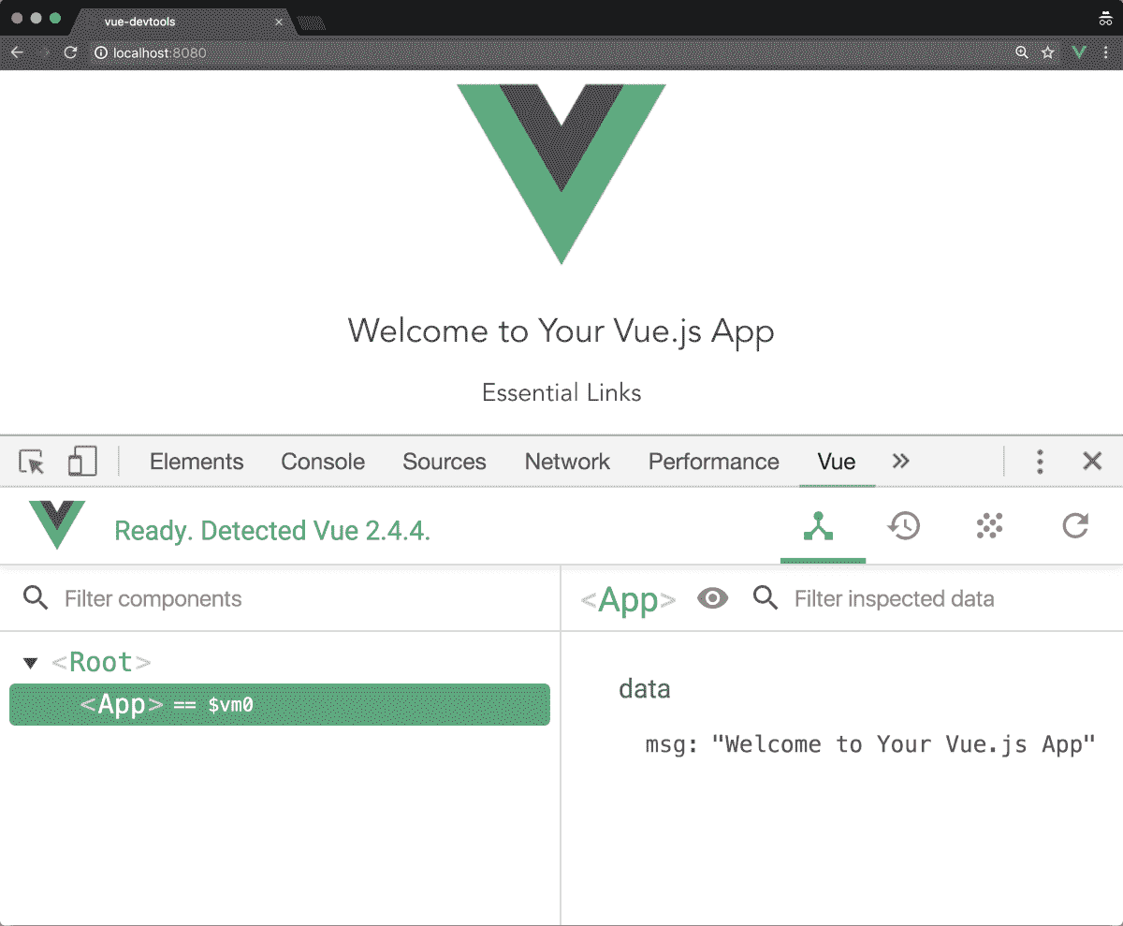This screenshot has width=1123, height=926.
Task: Open the Vue extension icon in browser toolbar
Action: click(1079, 52)
